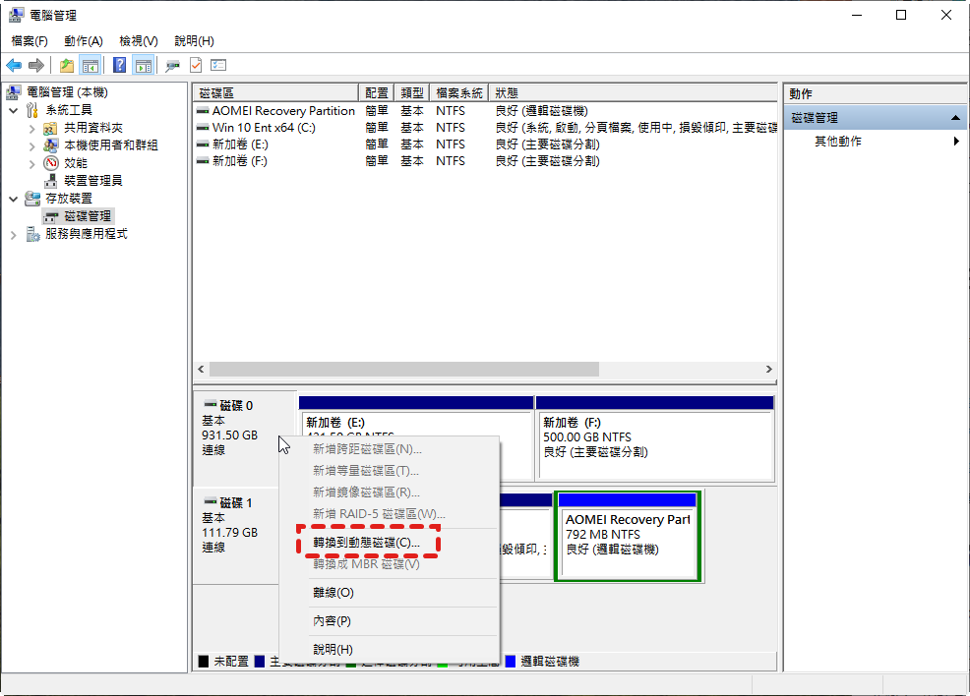Sort by the 狀態 column header
The height and width of the screenshot is (696, 970).
[633, 92]
